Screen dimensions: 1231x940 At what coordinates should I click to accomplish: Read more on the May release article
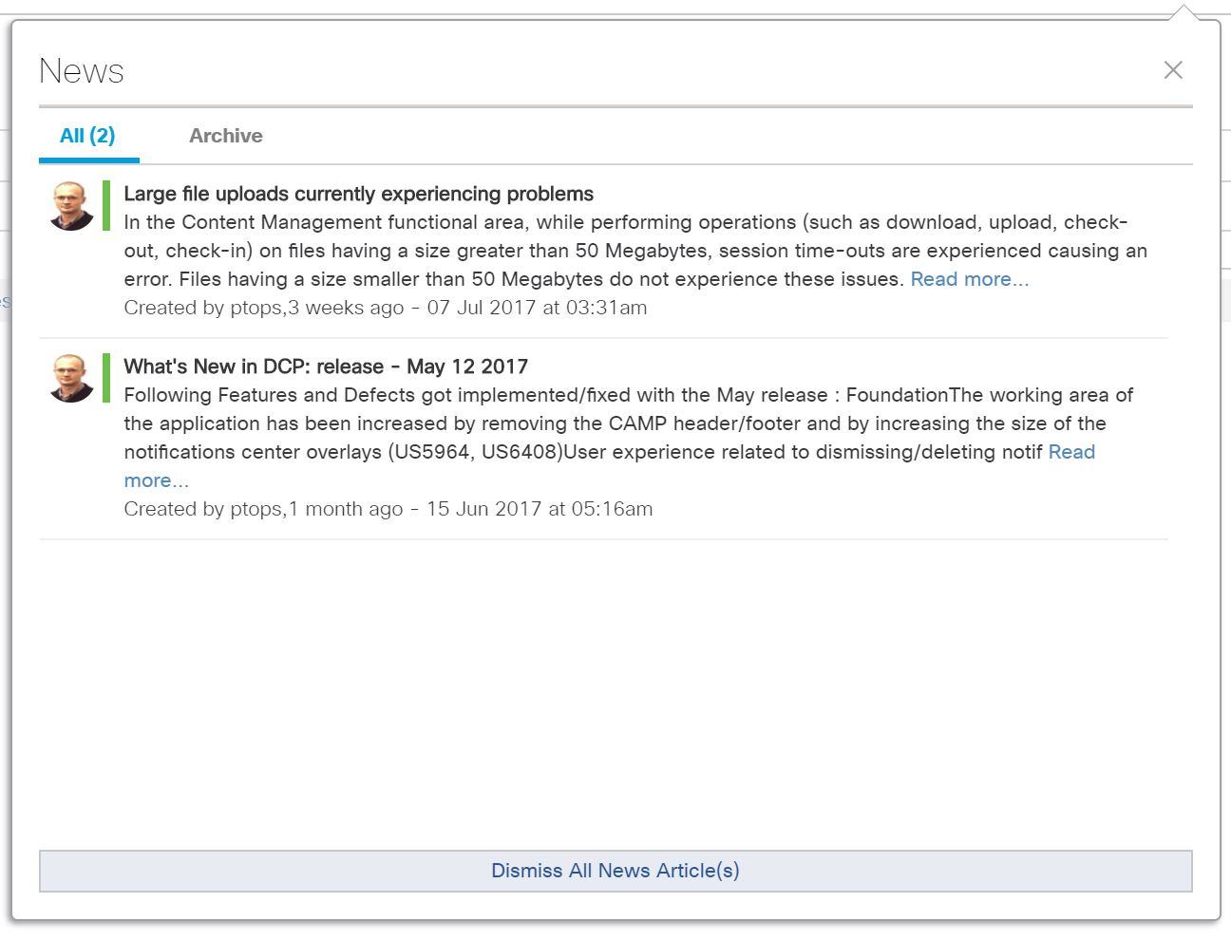(x=1071, y=452)
